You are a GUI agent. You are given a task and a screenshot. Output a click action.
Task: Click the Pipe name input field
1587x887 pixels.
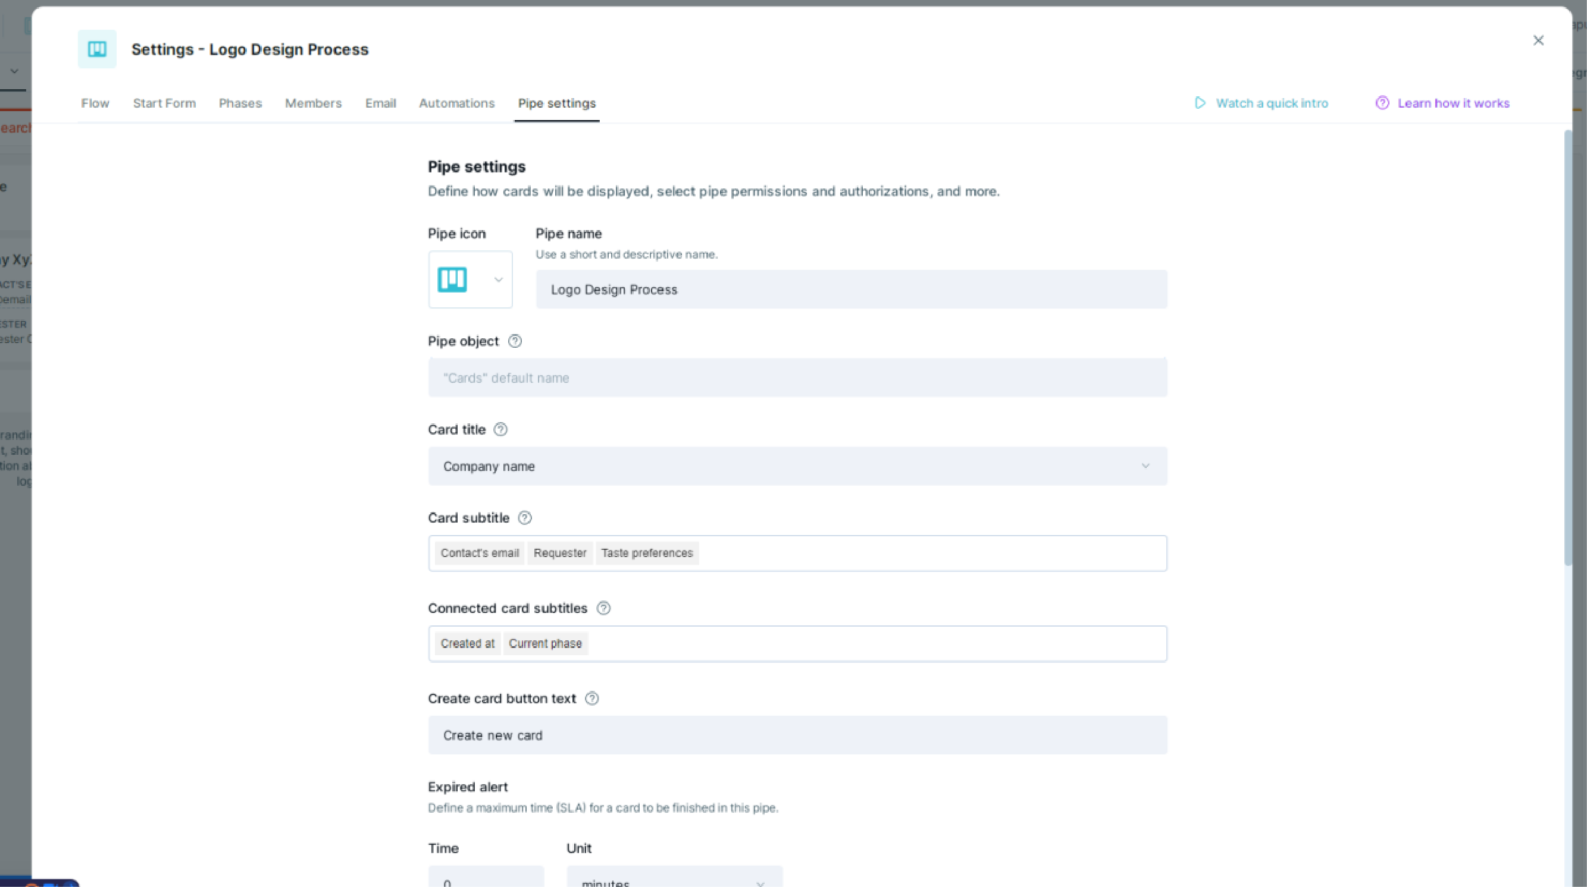click(x=852, y=288)
